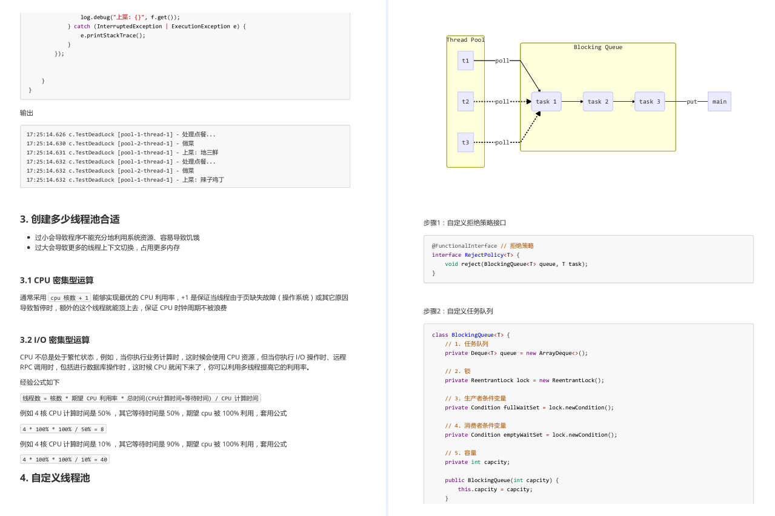This screenshot has height=516, width=775.
Task: Click the '输出' label
Action: [27, 113]
